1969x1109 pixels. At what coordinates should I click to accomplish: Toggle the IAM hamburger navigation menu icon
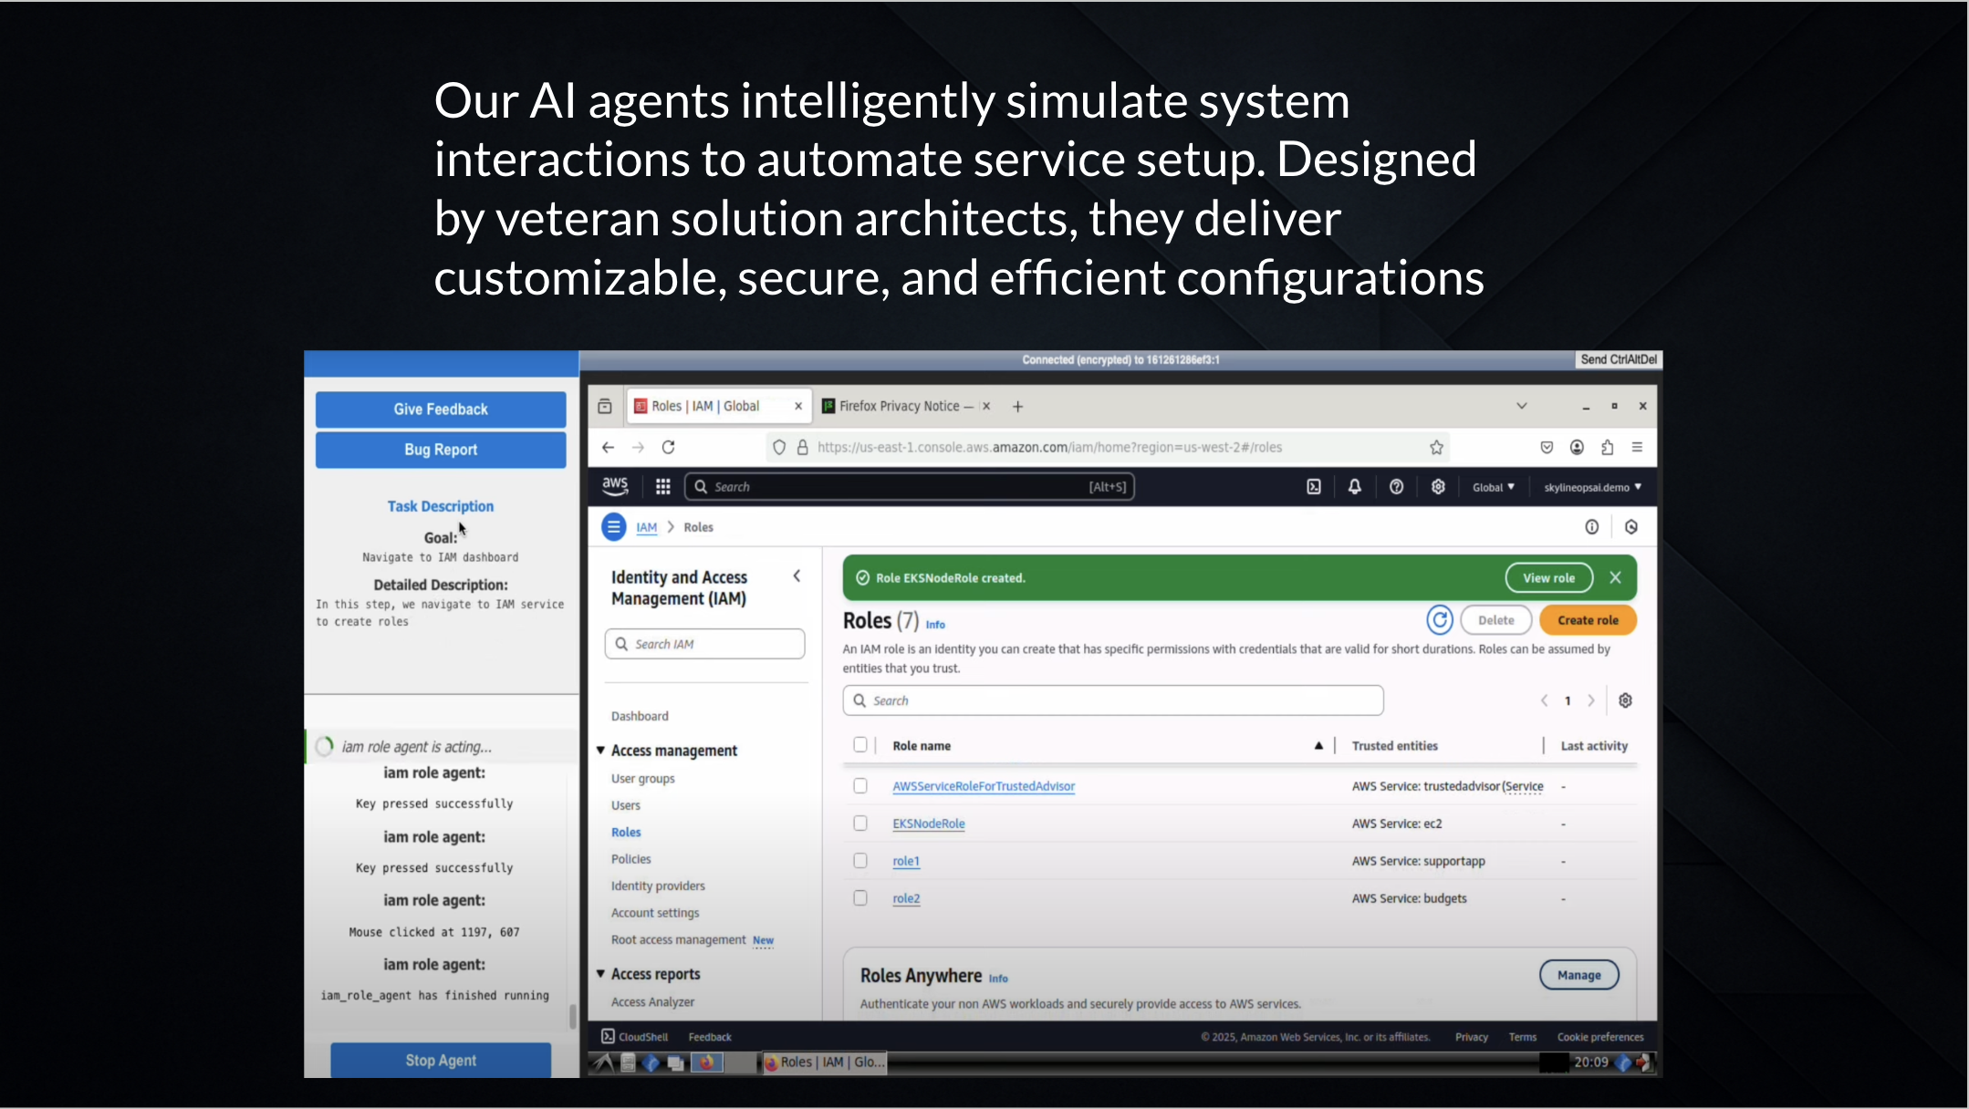[x=613, y=527]
